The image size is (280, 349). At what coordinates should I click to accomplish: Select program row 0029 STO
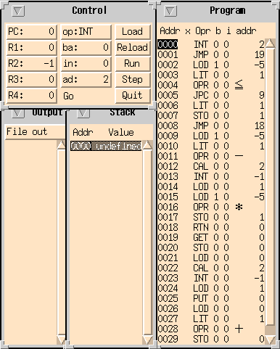[211, 339]
